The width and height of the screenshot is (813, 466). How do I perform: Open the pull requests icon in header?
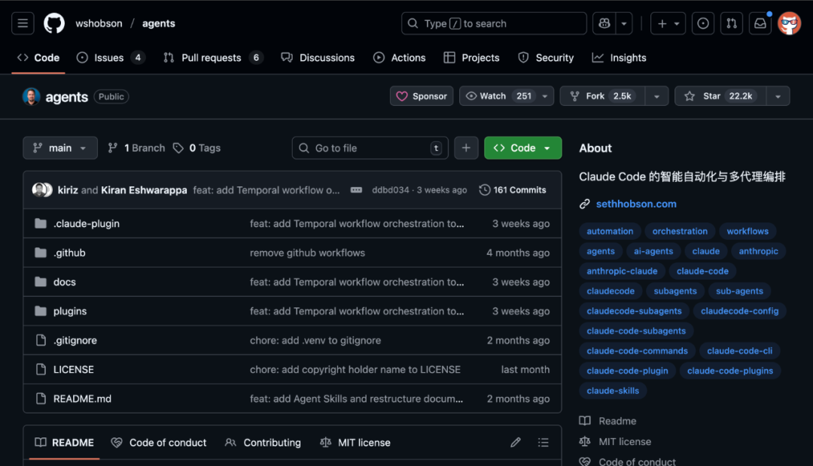pyautogui.click(x=731, y=23)
